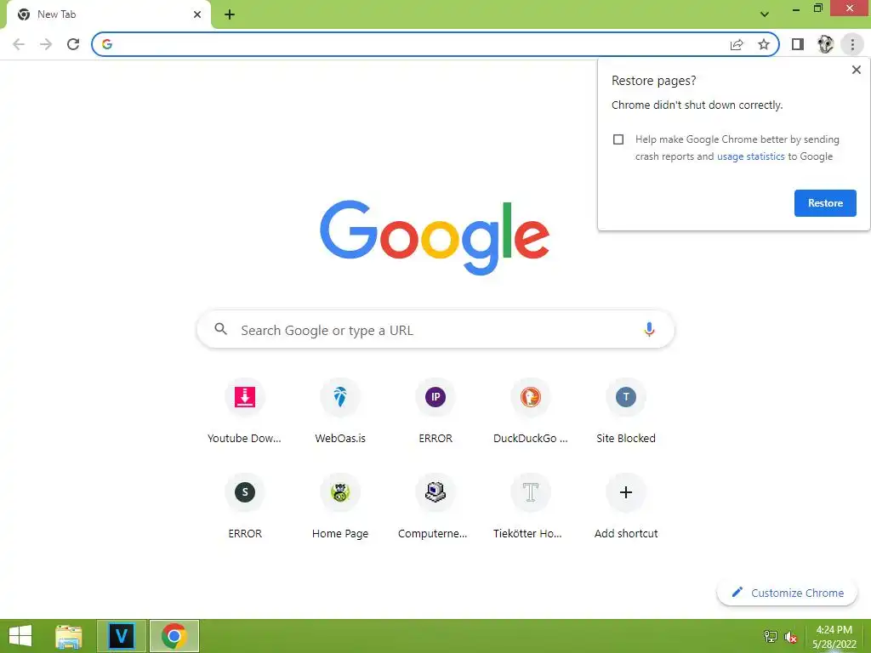
Task: Open a new tab with the plus button
Action: 230,15
